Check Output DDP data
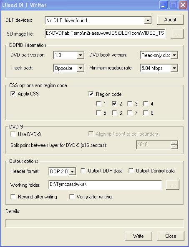189x247 pixels. (83, 171)
